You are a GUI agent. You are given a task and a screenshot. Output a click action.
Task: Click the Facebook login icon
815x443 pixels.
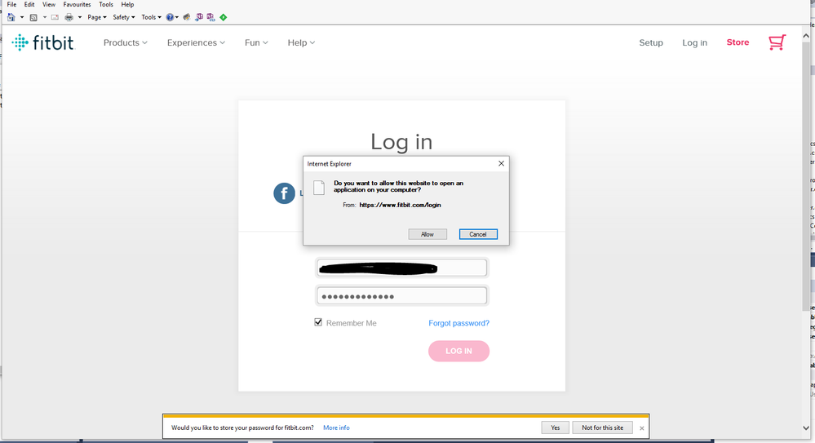(x=285, y=193)
